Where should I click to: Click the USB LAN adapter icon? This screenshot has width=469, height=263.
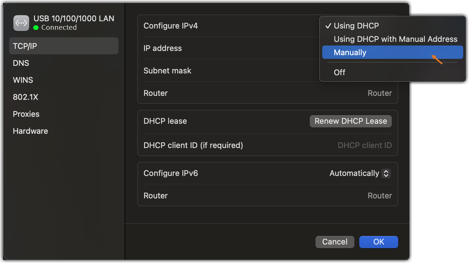click(x=21, y=23)
